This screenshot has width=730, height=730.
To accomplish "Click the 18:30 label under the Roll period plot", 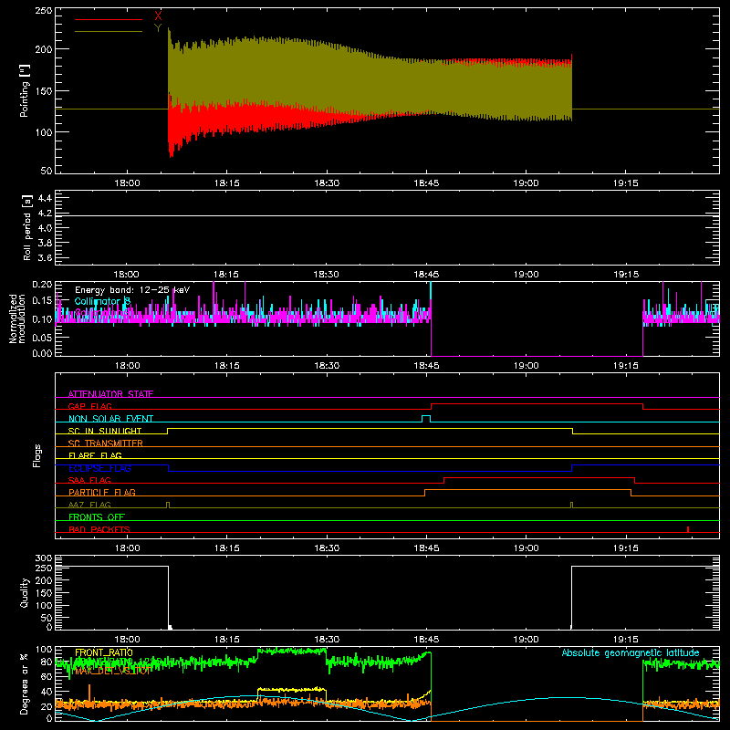I will pyautogui.click(x=327, y=275).
